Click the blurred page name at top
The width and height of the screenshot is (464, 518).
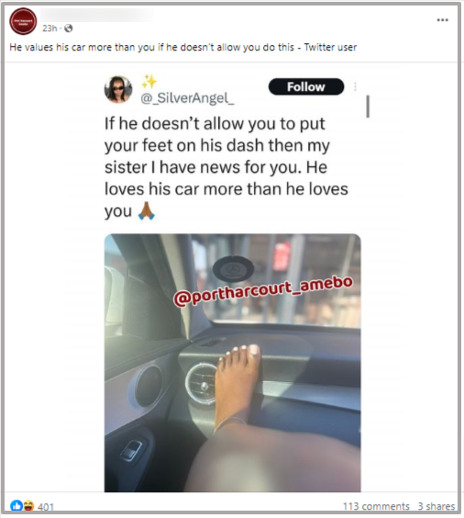point(96,16)
